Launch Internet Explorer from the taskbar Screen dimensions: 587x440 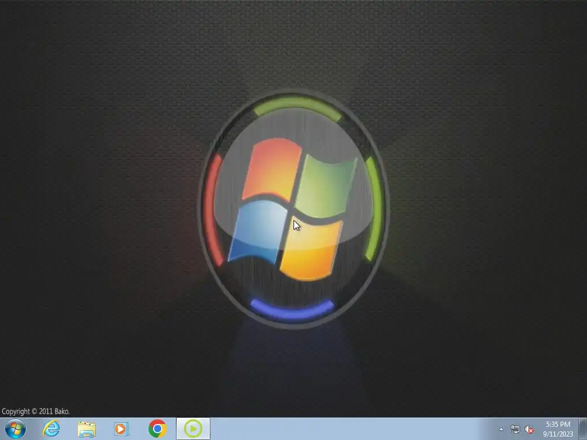51,429
